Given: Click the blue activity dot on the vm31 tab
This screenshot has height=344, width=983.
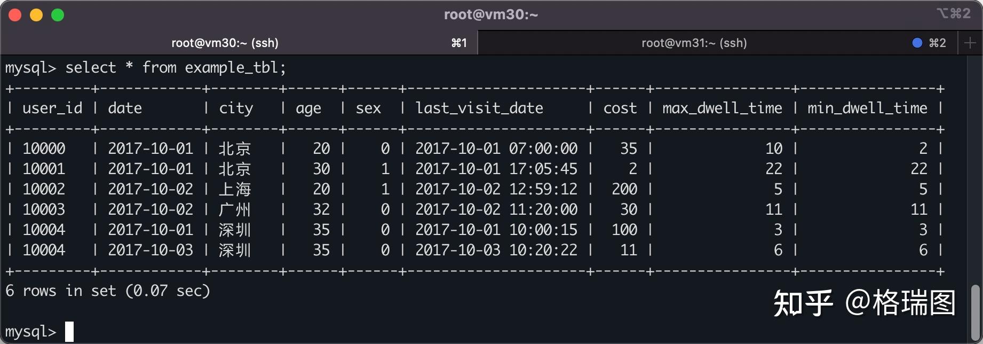Looking at the screenshot, I should [x=917, y=43].
